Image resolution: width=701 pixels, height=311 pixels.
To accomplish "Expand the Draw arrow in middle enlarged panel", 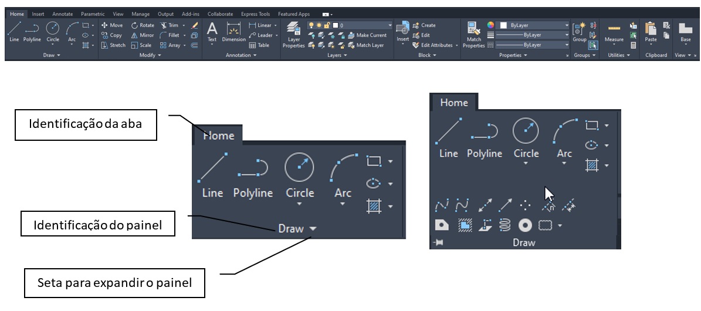I will point(313,229).
